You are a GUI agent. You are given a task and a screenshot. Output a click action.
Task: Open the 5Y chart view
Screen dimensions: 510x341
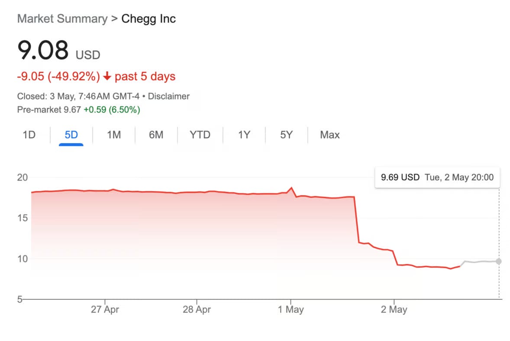286,135
